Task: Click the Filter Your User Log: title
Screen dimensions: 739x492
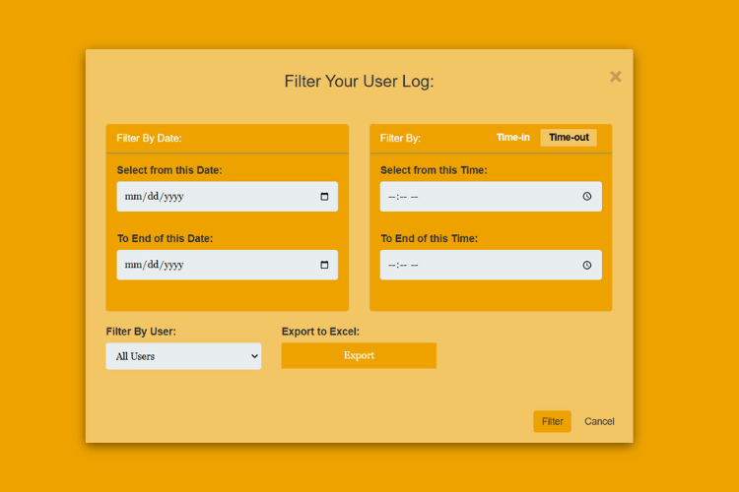Action: (359, 82)
